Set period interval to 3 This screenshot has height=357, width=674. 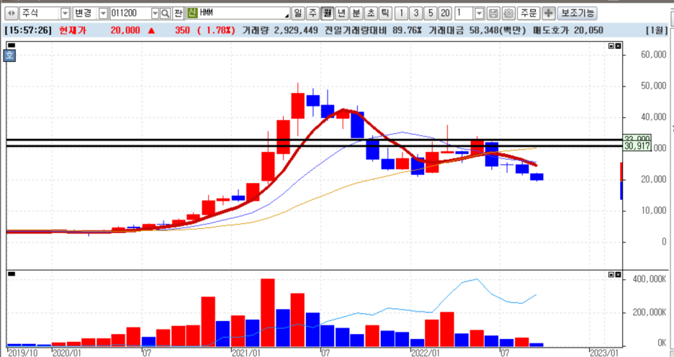[x=416, y=14]
